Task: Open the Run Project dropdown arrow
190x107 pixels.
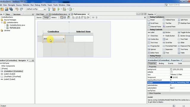Action: [61, 9]
